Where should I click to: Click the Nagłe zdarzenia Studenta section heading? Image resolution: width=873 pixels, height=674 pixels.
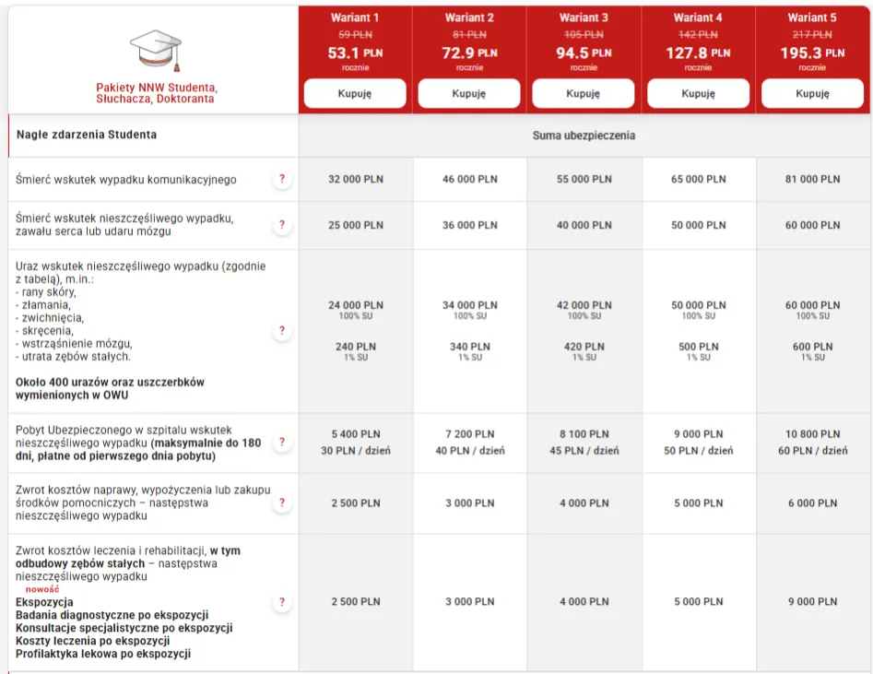[x=87, y=135]
